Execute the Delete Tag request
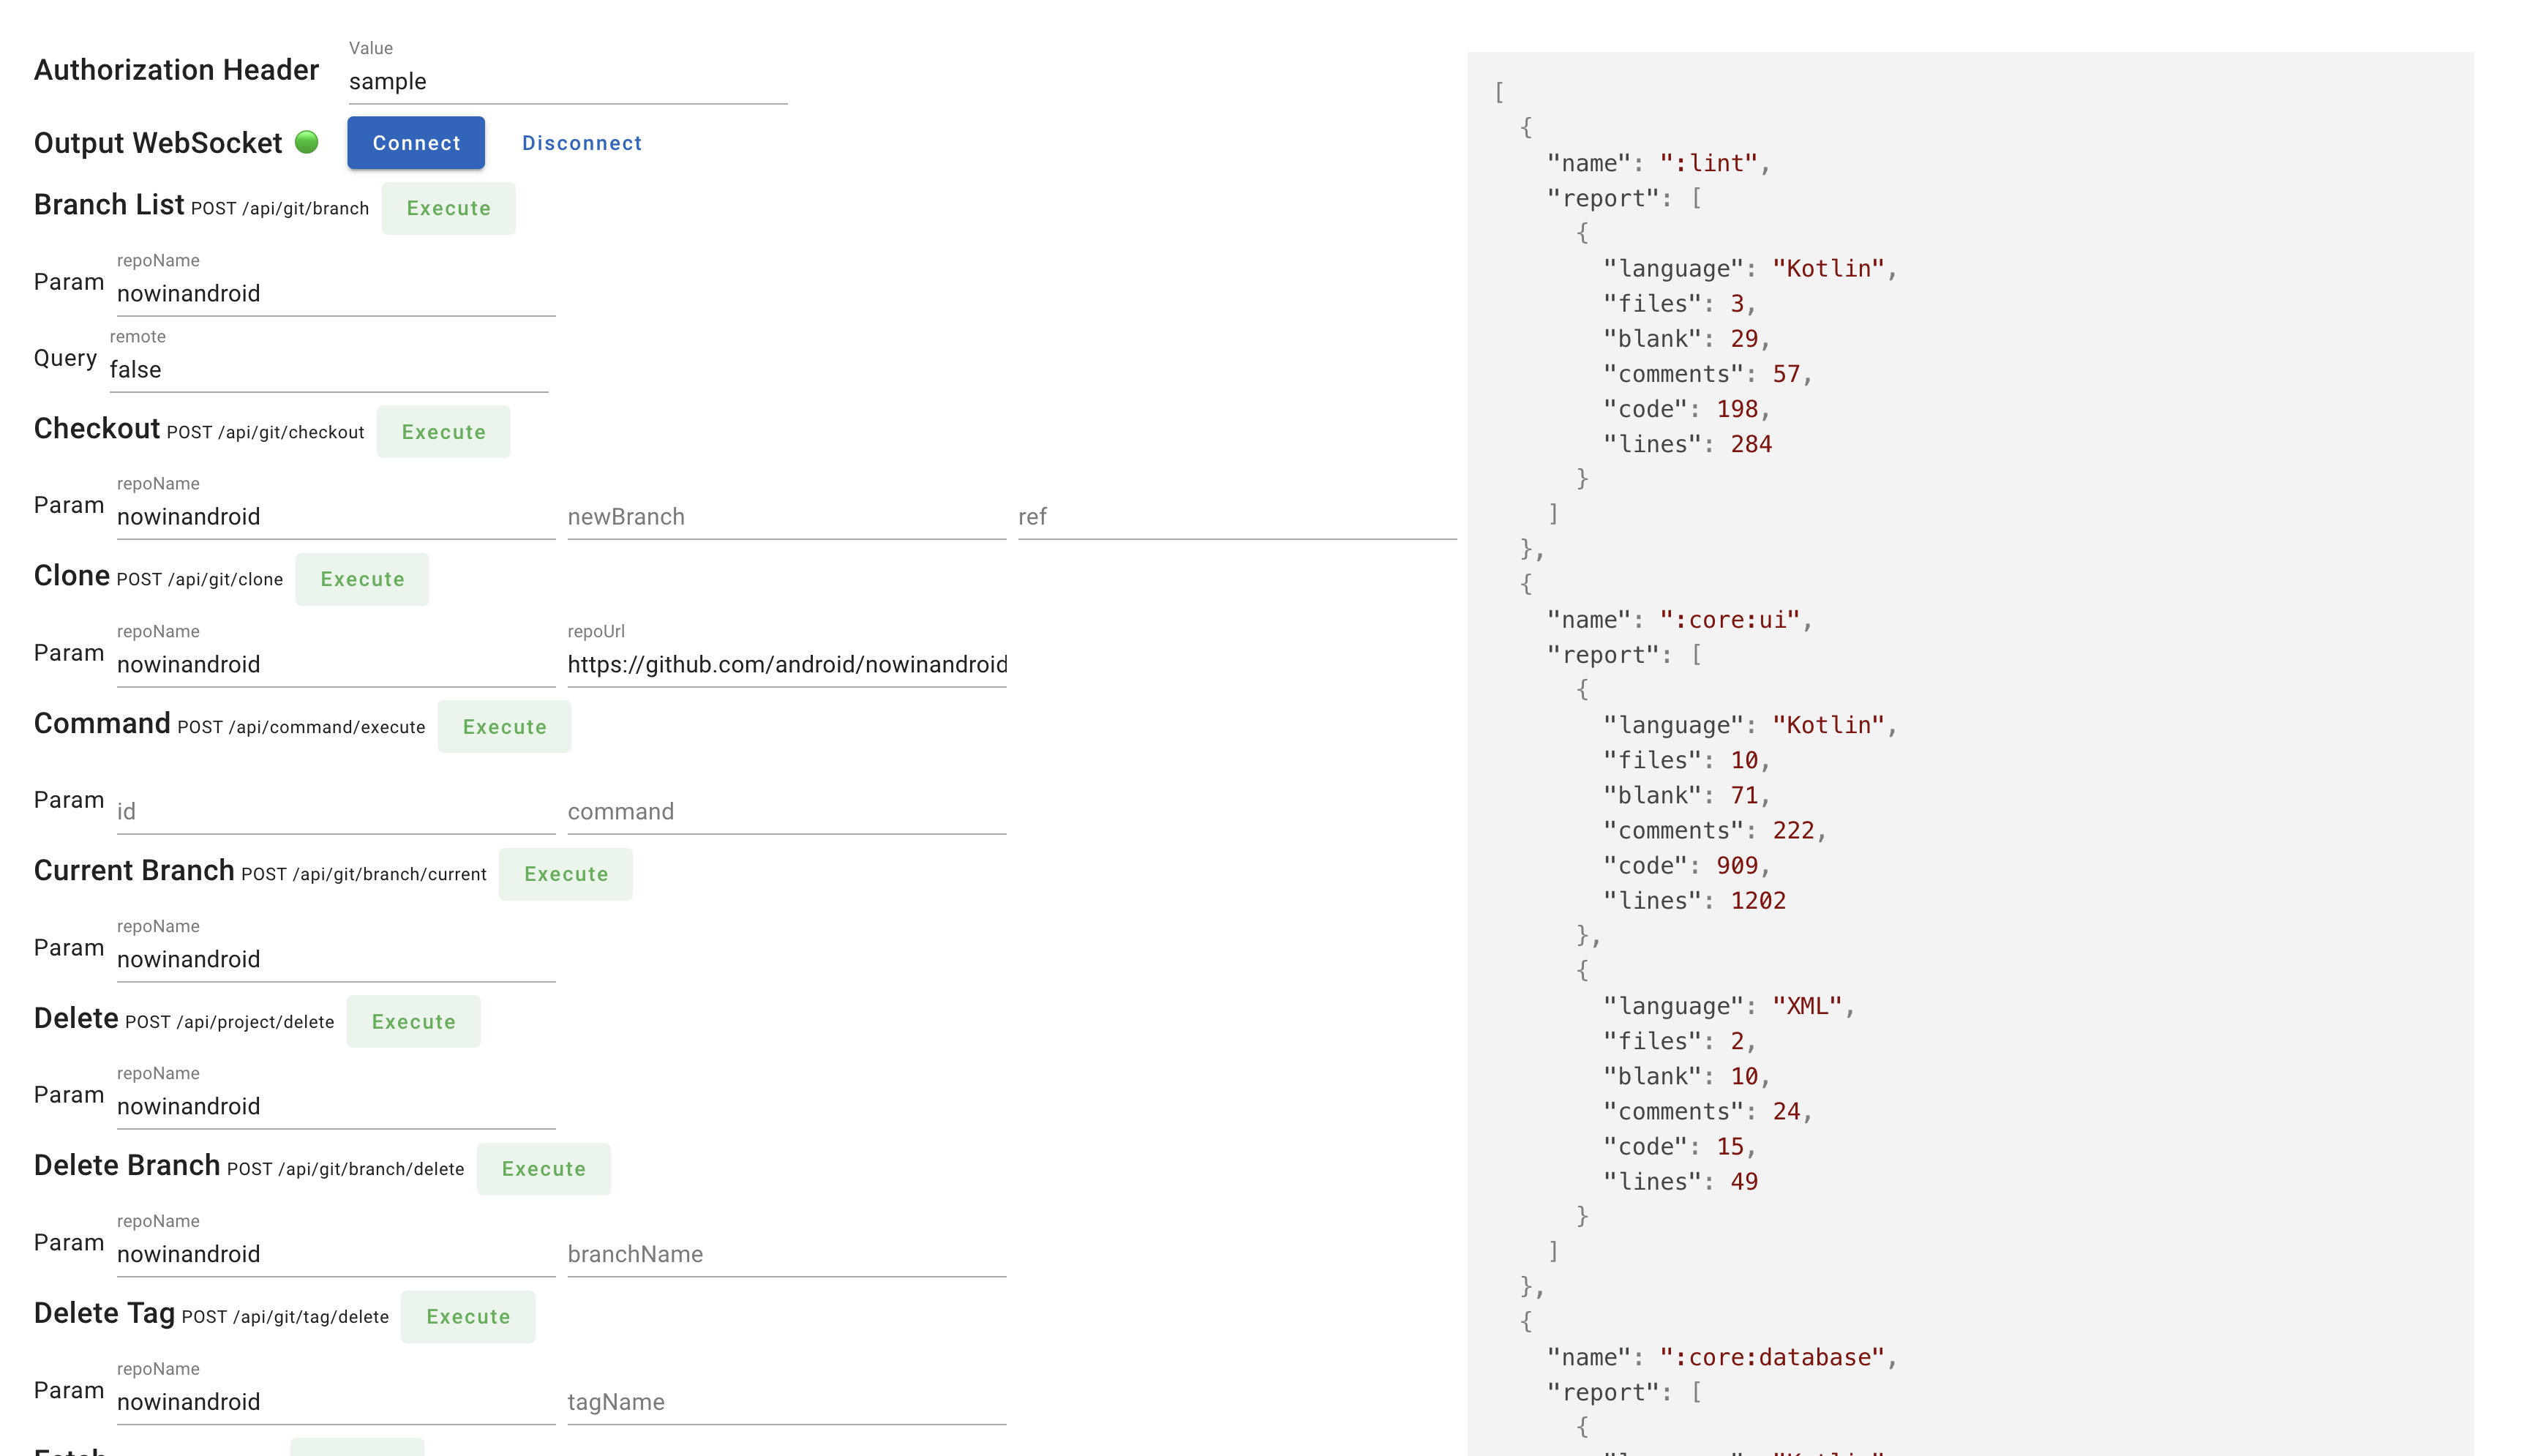The height and width of the screenshot is (1456, 2527). [468, 1317]
